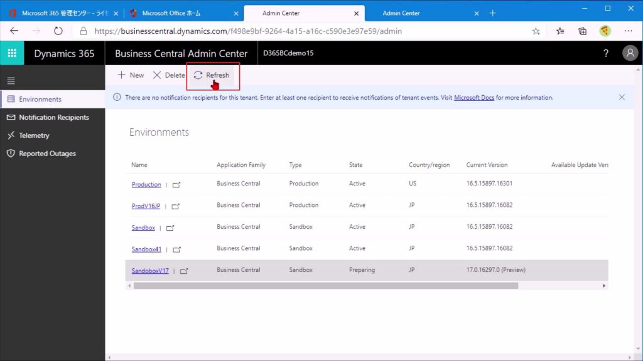The width and height of the screenshot is (643, 361).
Task: Click the browser address bar URL
Action: 248,31
